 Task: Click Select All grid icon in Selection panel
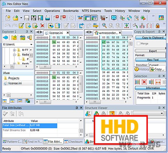coord(137,82)
